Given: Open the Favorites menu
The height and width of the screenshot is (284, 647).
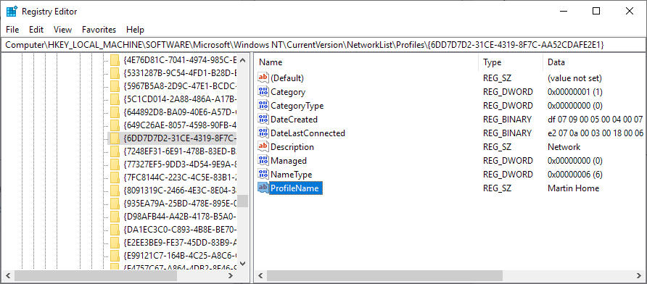Looking at the screenshot, I should (x=99, y=30).
